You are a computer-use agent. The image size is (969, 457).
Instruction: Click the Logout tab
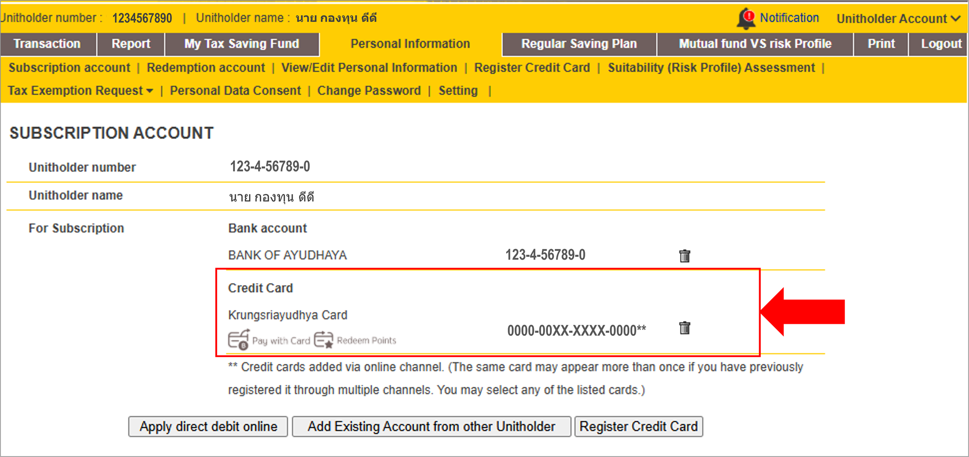tap(941, 44)
